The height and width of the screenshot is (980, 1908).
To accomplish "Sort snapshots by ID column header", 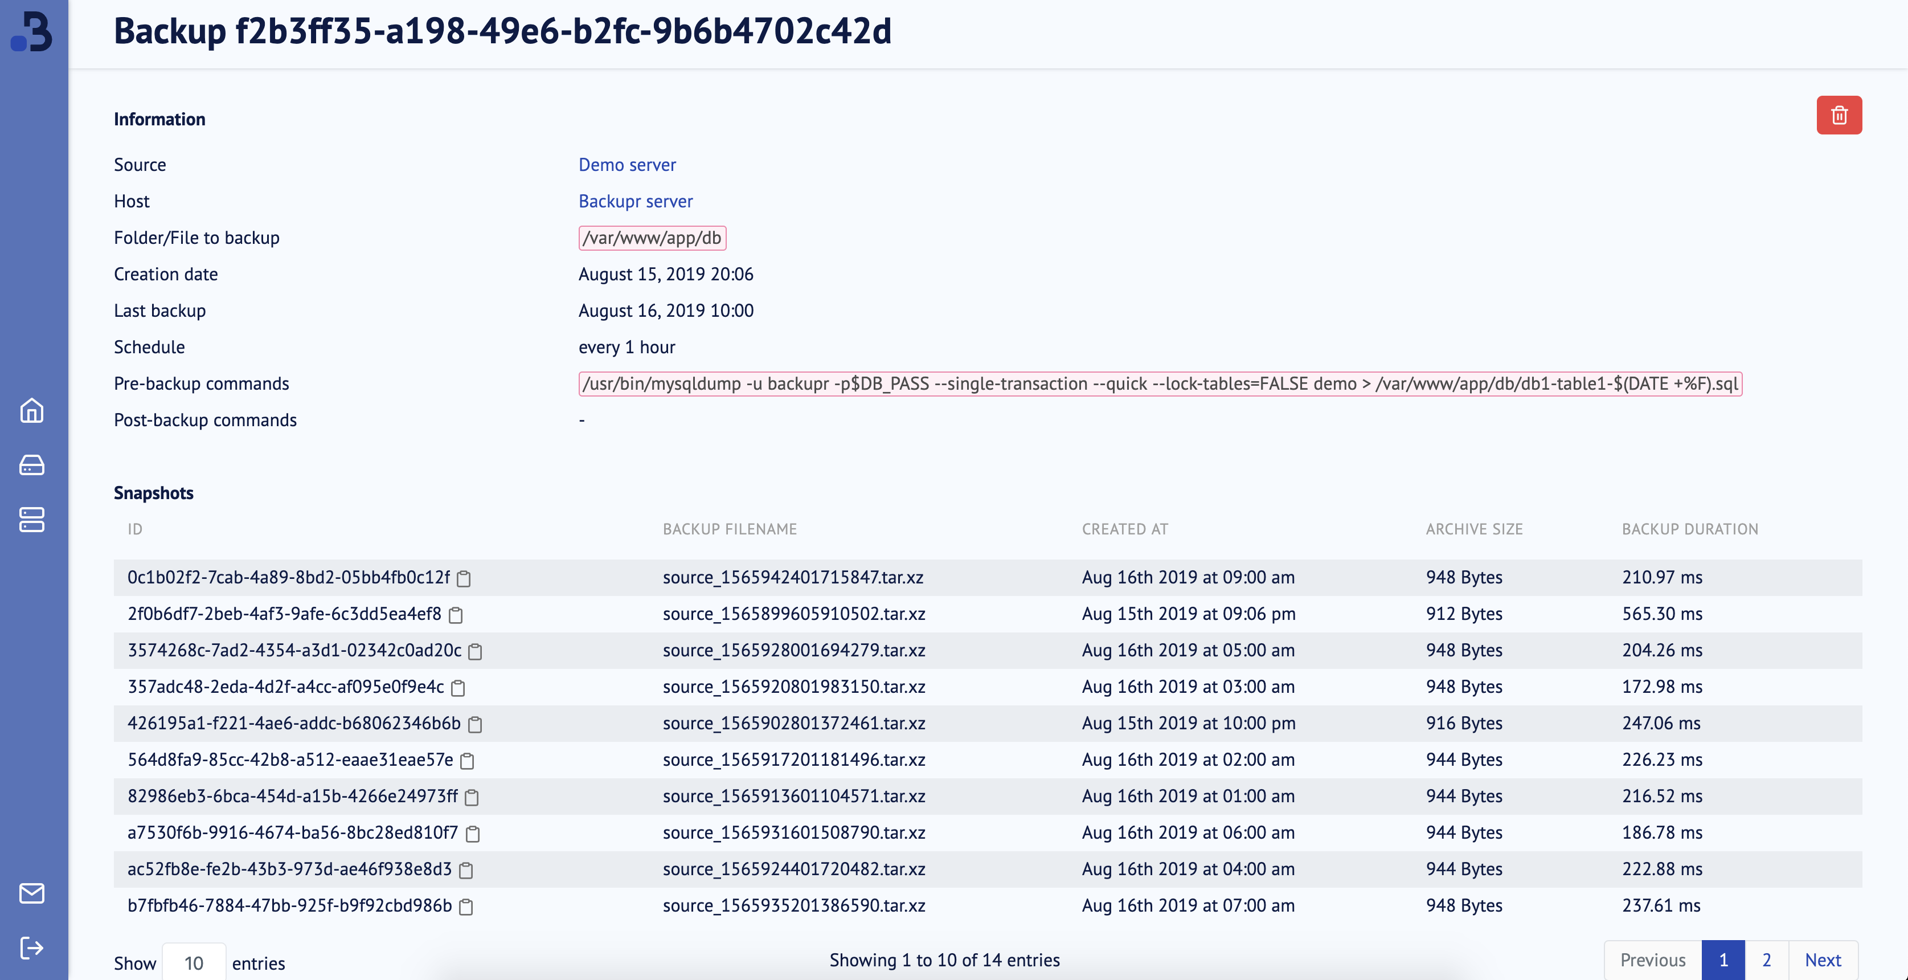I will [x=135, y=529].
